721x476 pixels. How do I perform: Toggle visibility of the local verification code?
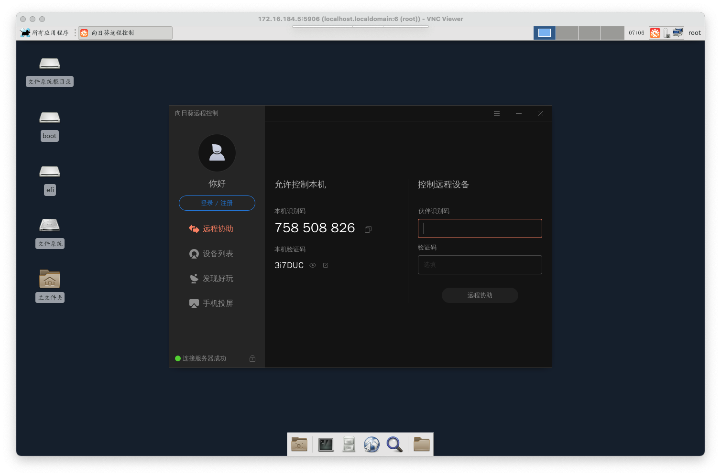(313, 265)
